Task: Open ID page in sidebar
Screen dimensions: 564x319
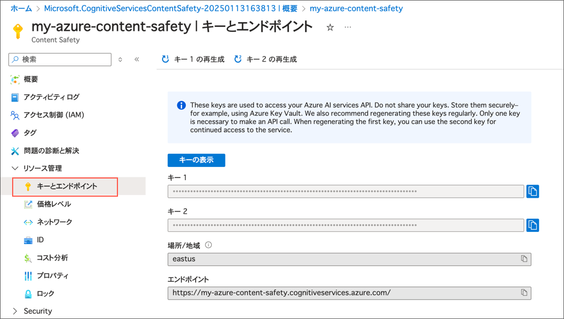Action: tap(40, 240)
